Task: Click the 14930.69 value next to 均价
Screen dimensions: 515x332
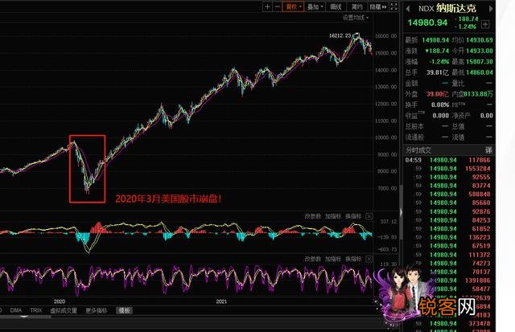Action: (480, 40)
